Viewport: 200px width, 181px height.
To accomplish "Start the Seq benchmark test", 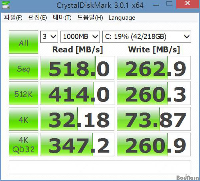I will tap(23, 68).
